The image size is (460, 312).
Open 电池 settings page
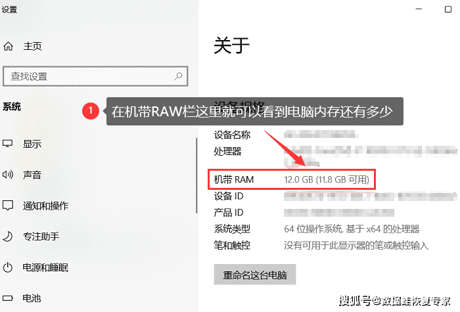pos(32,298)
